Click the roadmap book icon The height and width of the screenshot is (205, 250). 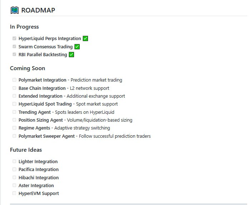(14, 10)
